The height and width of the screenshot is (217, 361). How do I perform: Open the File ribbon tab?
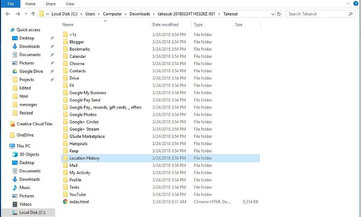[10, 4]
